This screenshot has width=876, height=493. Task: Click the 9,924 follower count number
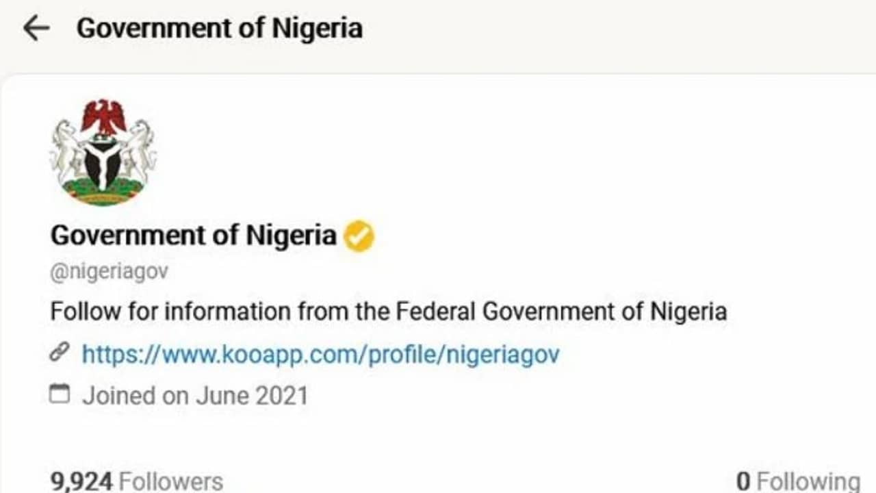pyautogui.click(x=81, y=481)
